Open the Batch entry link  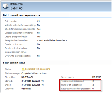tap(17, 4)
